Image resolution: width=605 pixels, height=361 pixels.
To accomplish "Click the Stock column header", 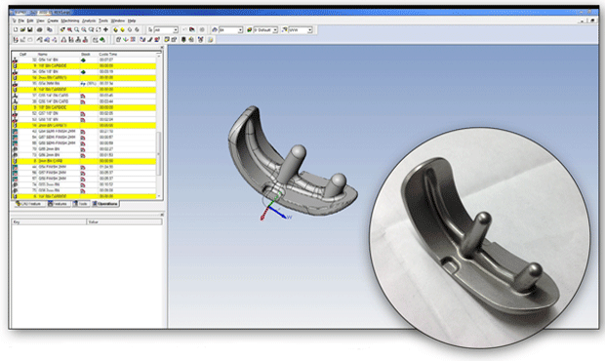I will [85, 55].
